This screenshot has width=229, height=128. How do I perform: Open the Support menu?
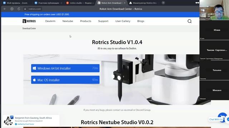click(103, 21)
